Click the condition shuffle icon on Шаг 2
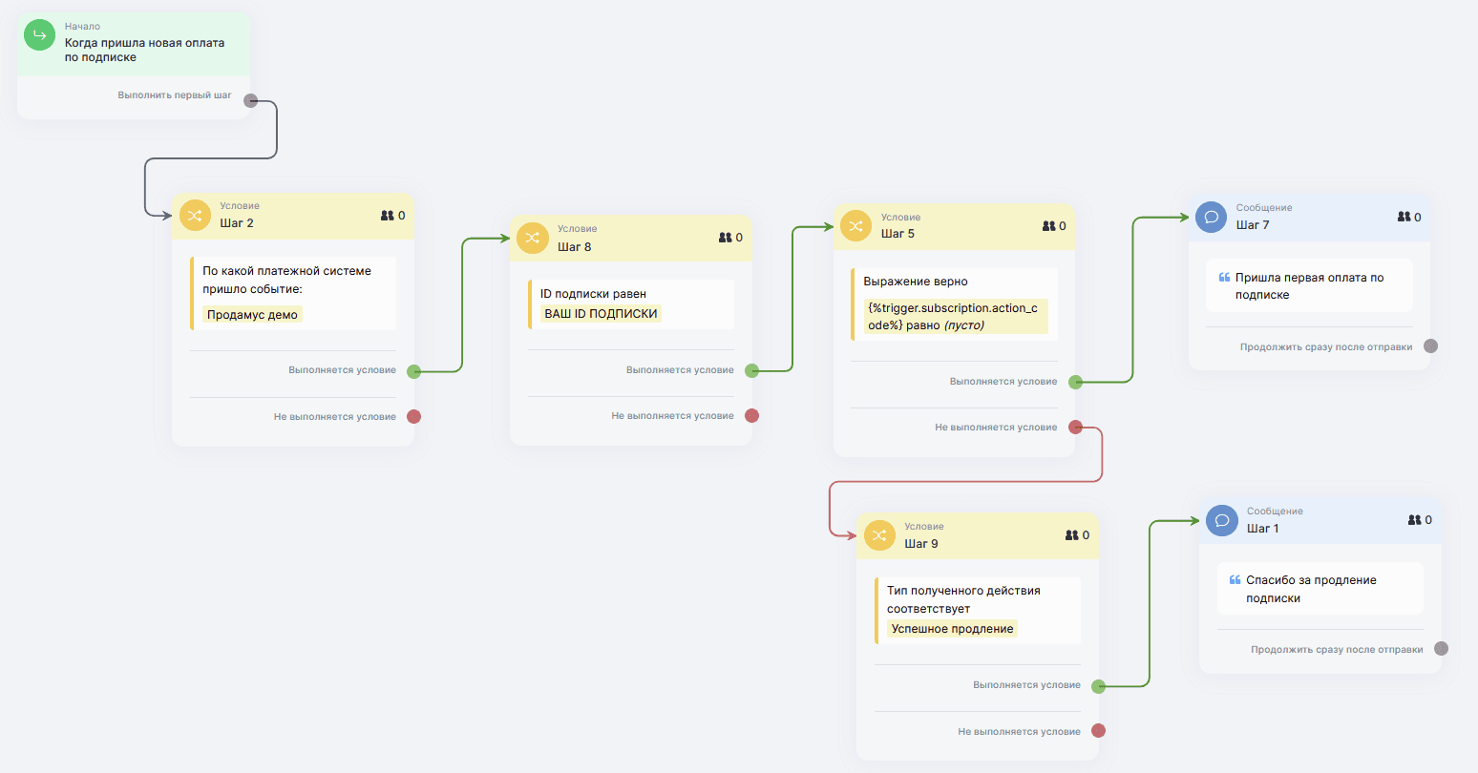This screenshot has width=1478, height=773. (x=195, y=216)
